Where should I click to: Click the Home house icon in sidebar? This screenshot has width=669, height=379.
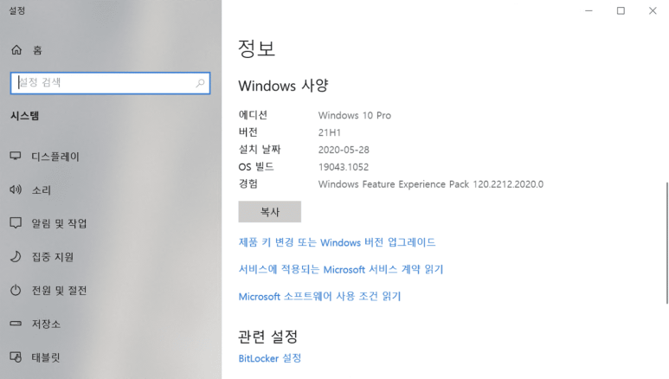16,50
